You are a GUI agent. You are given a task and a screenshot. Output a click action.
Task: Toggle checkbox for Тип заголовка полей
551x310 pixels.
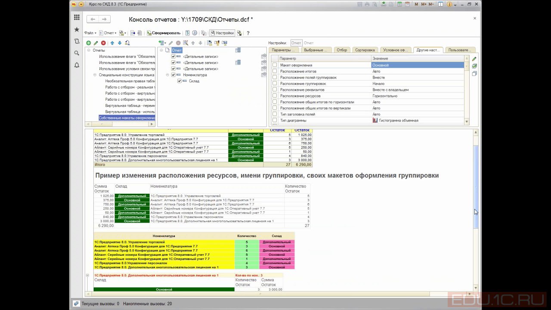point(275,114)
